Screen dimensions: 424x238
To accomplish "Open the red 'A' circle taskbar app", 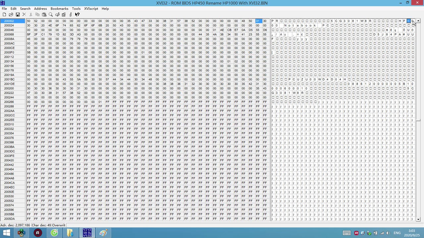I will pos(37,233).
